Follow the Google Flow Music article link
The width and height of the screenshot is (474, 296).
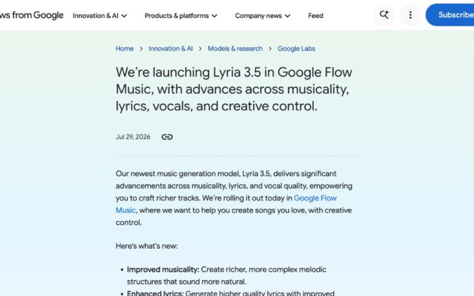pyautogui.click(x=315, y=198)
